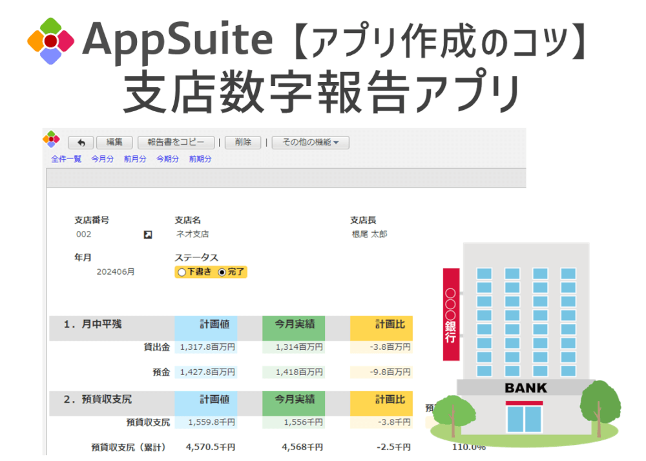Click the back arrow icon in the toolbar
Image resolution: width=646 pixels, height=461 pixels.
[80, 142]
